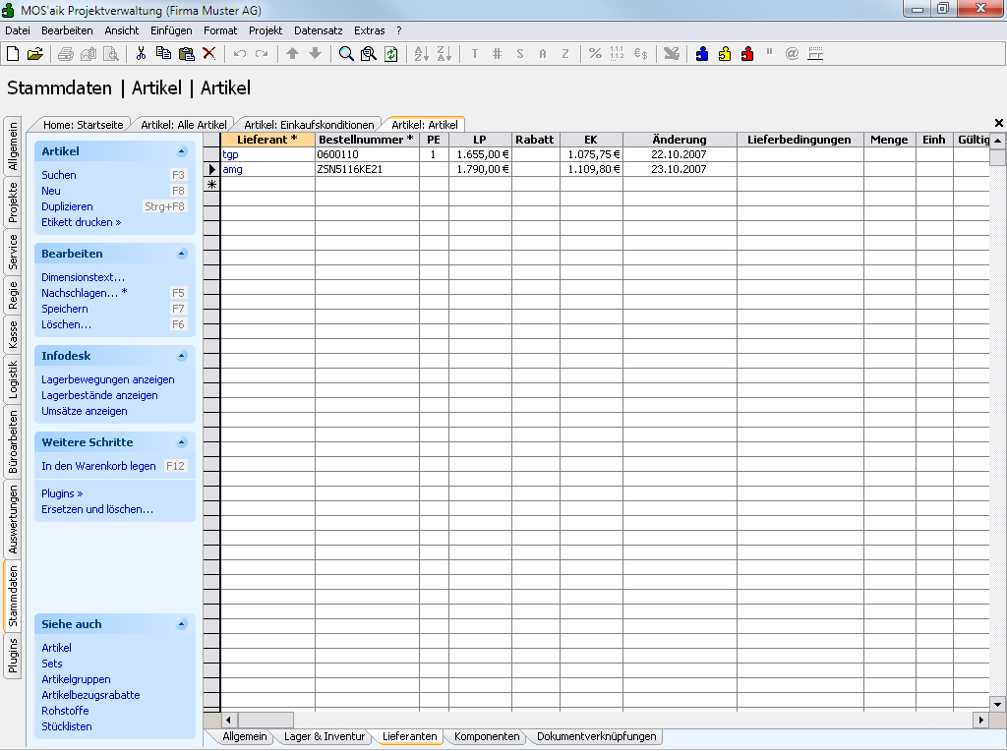
Task: Click the refresh document icon
Action: (391, 54)
